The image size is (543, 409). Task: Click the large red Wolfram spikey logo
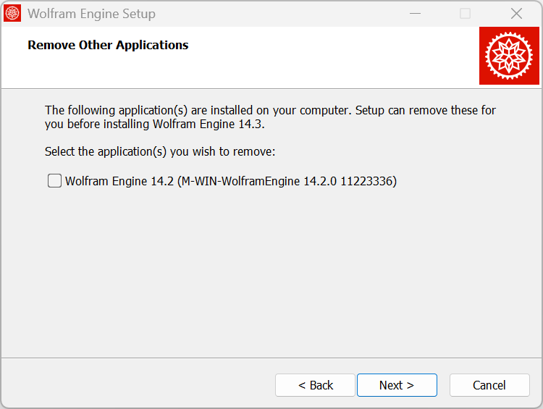509,56
